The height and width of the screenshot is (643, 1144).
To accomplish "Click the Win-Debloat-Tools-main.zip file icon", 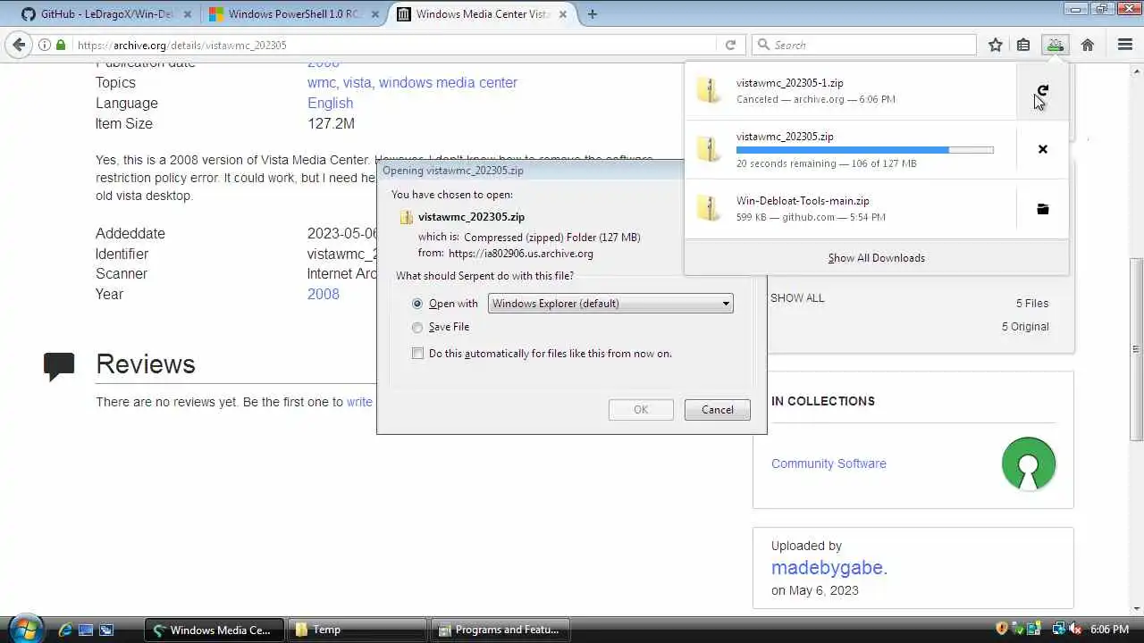I will pyautogui.click(x=709, y=209).
